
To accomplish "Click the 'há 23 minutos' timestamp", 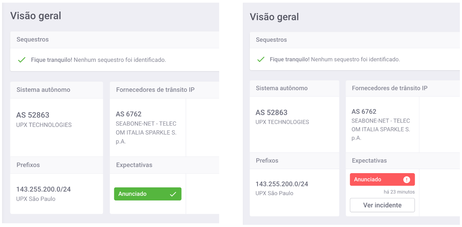I will pyautogui.click(x=399, y=192).
